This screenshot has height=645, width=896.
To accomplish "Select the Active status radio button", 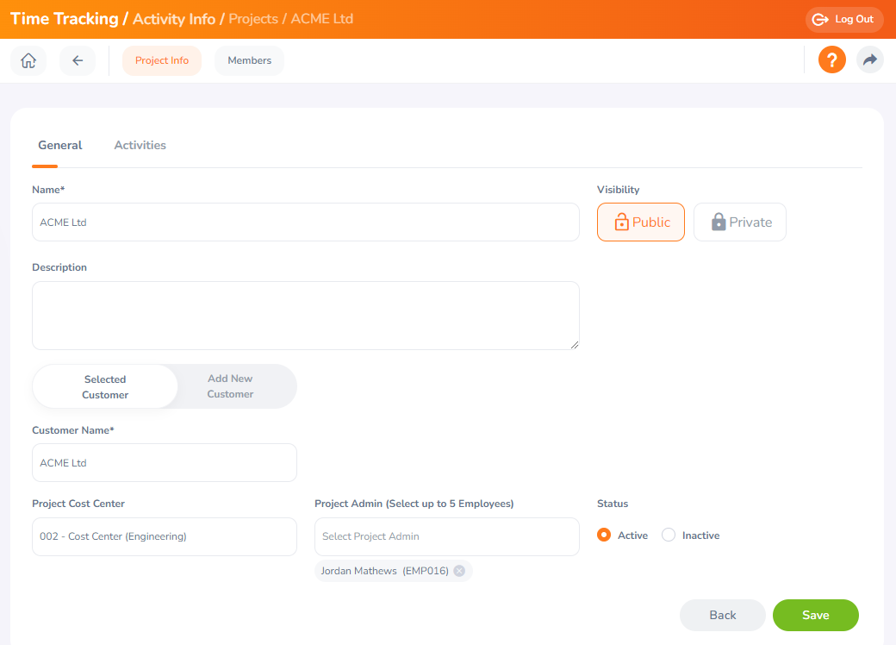I will click(603, 535).
